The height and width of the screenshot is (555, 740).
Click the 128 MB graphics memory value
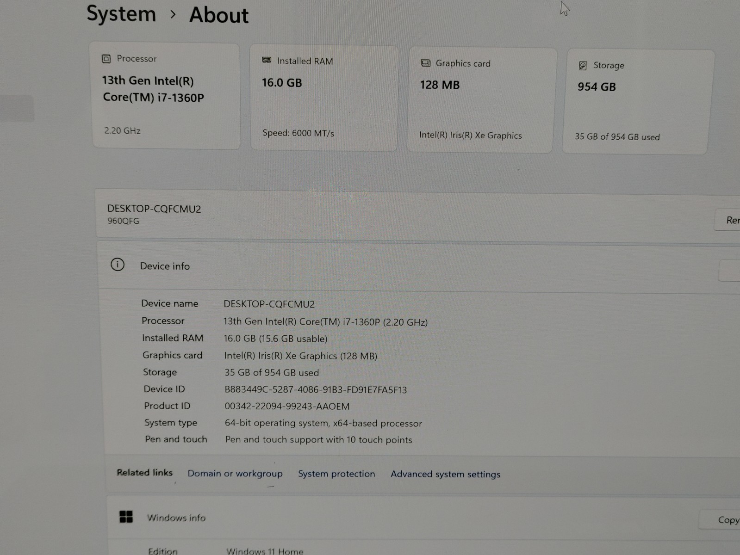[440, 85]
